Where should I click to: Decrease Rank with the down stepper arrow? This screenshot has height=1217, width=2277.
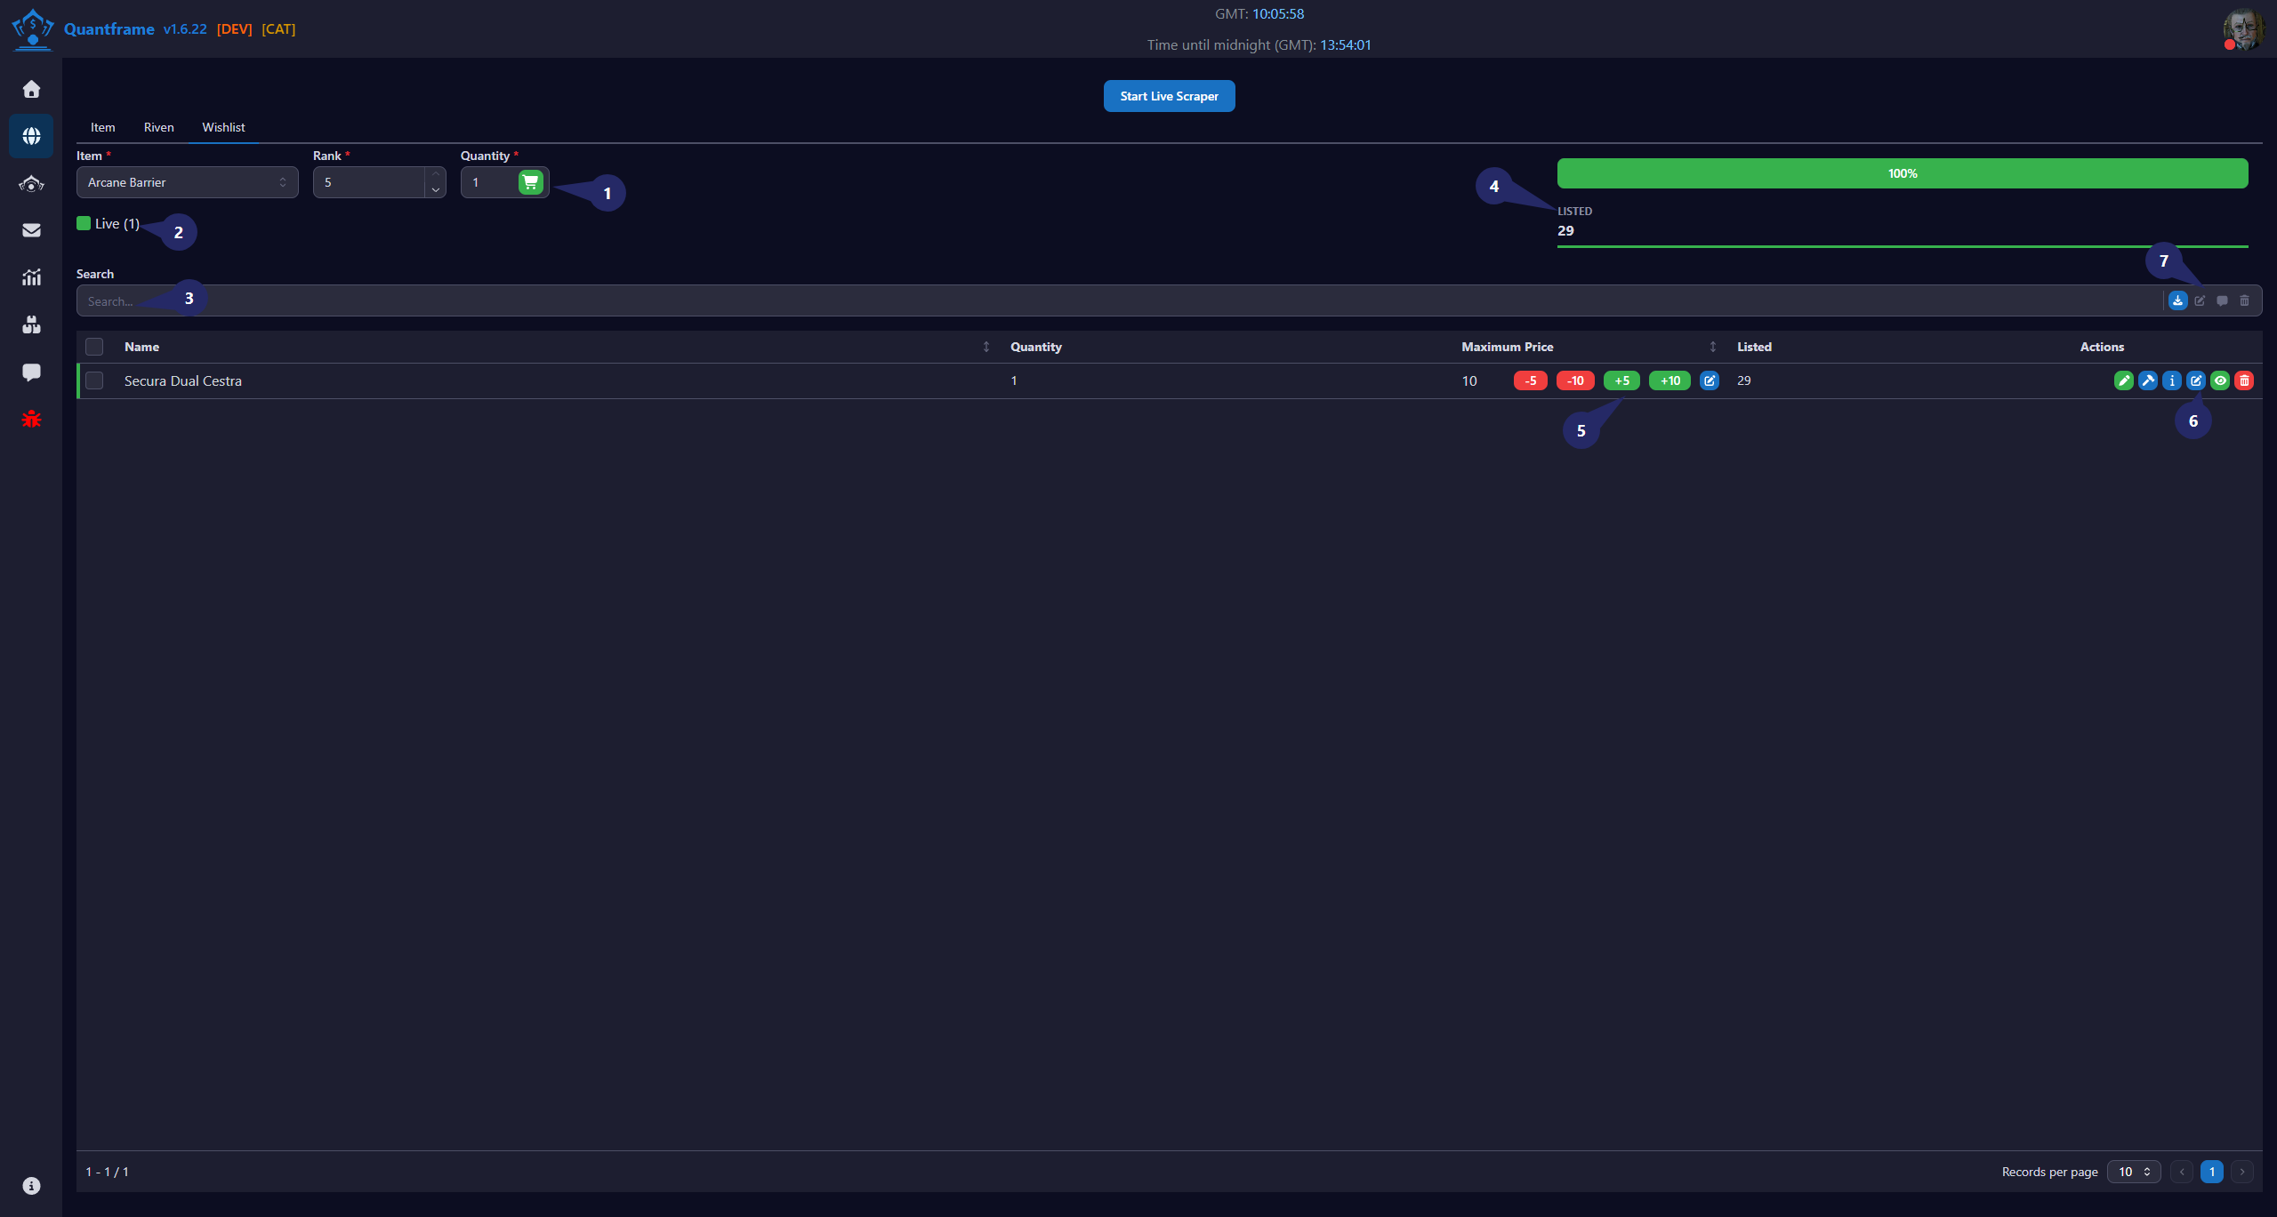coord(436,190)
